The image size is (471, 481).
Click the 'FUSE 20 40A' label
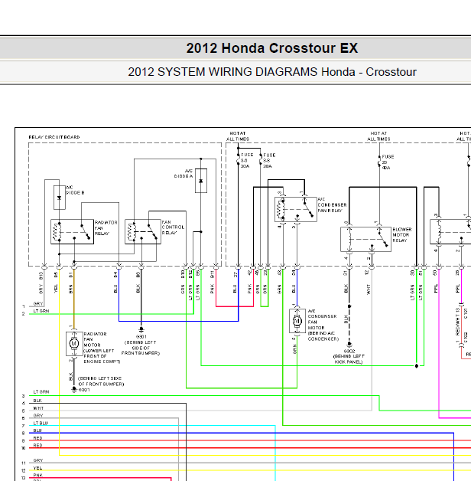tap(388, 162)
